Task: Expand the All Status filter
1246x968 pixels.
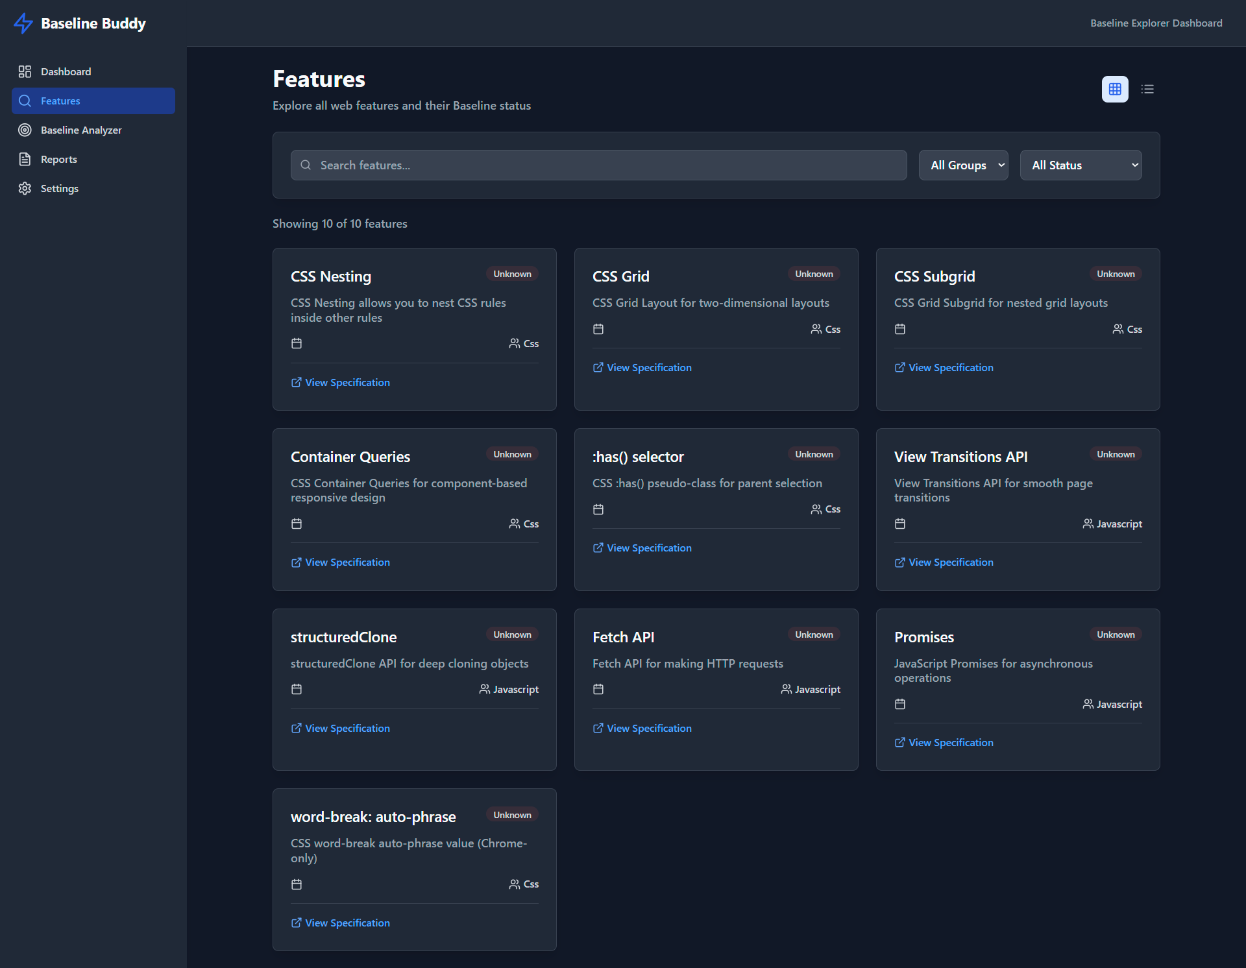Action: 1081,165
